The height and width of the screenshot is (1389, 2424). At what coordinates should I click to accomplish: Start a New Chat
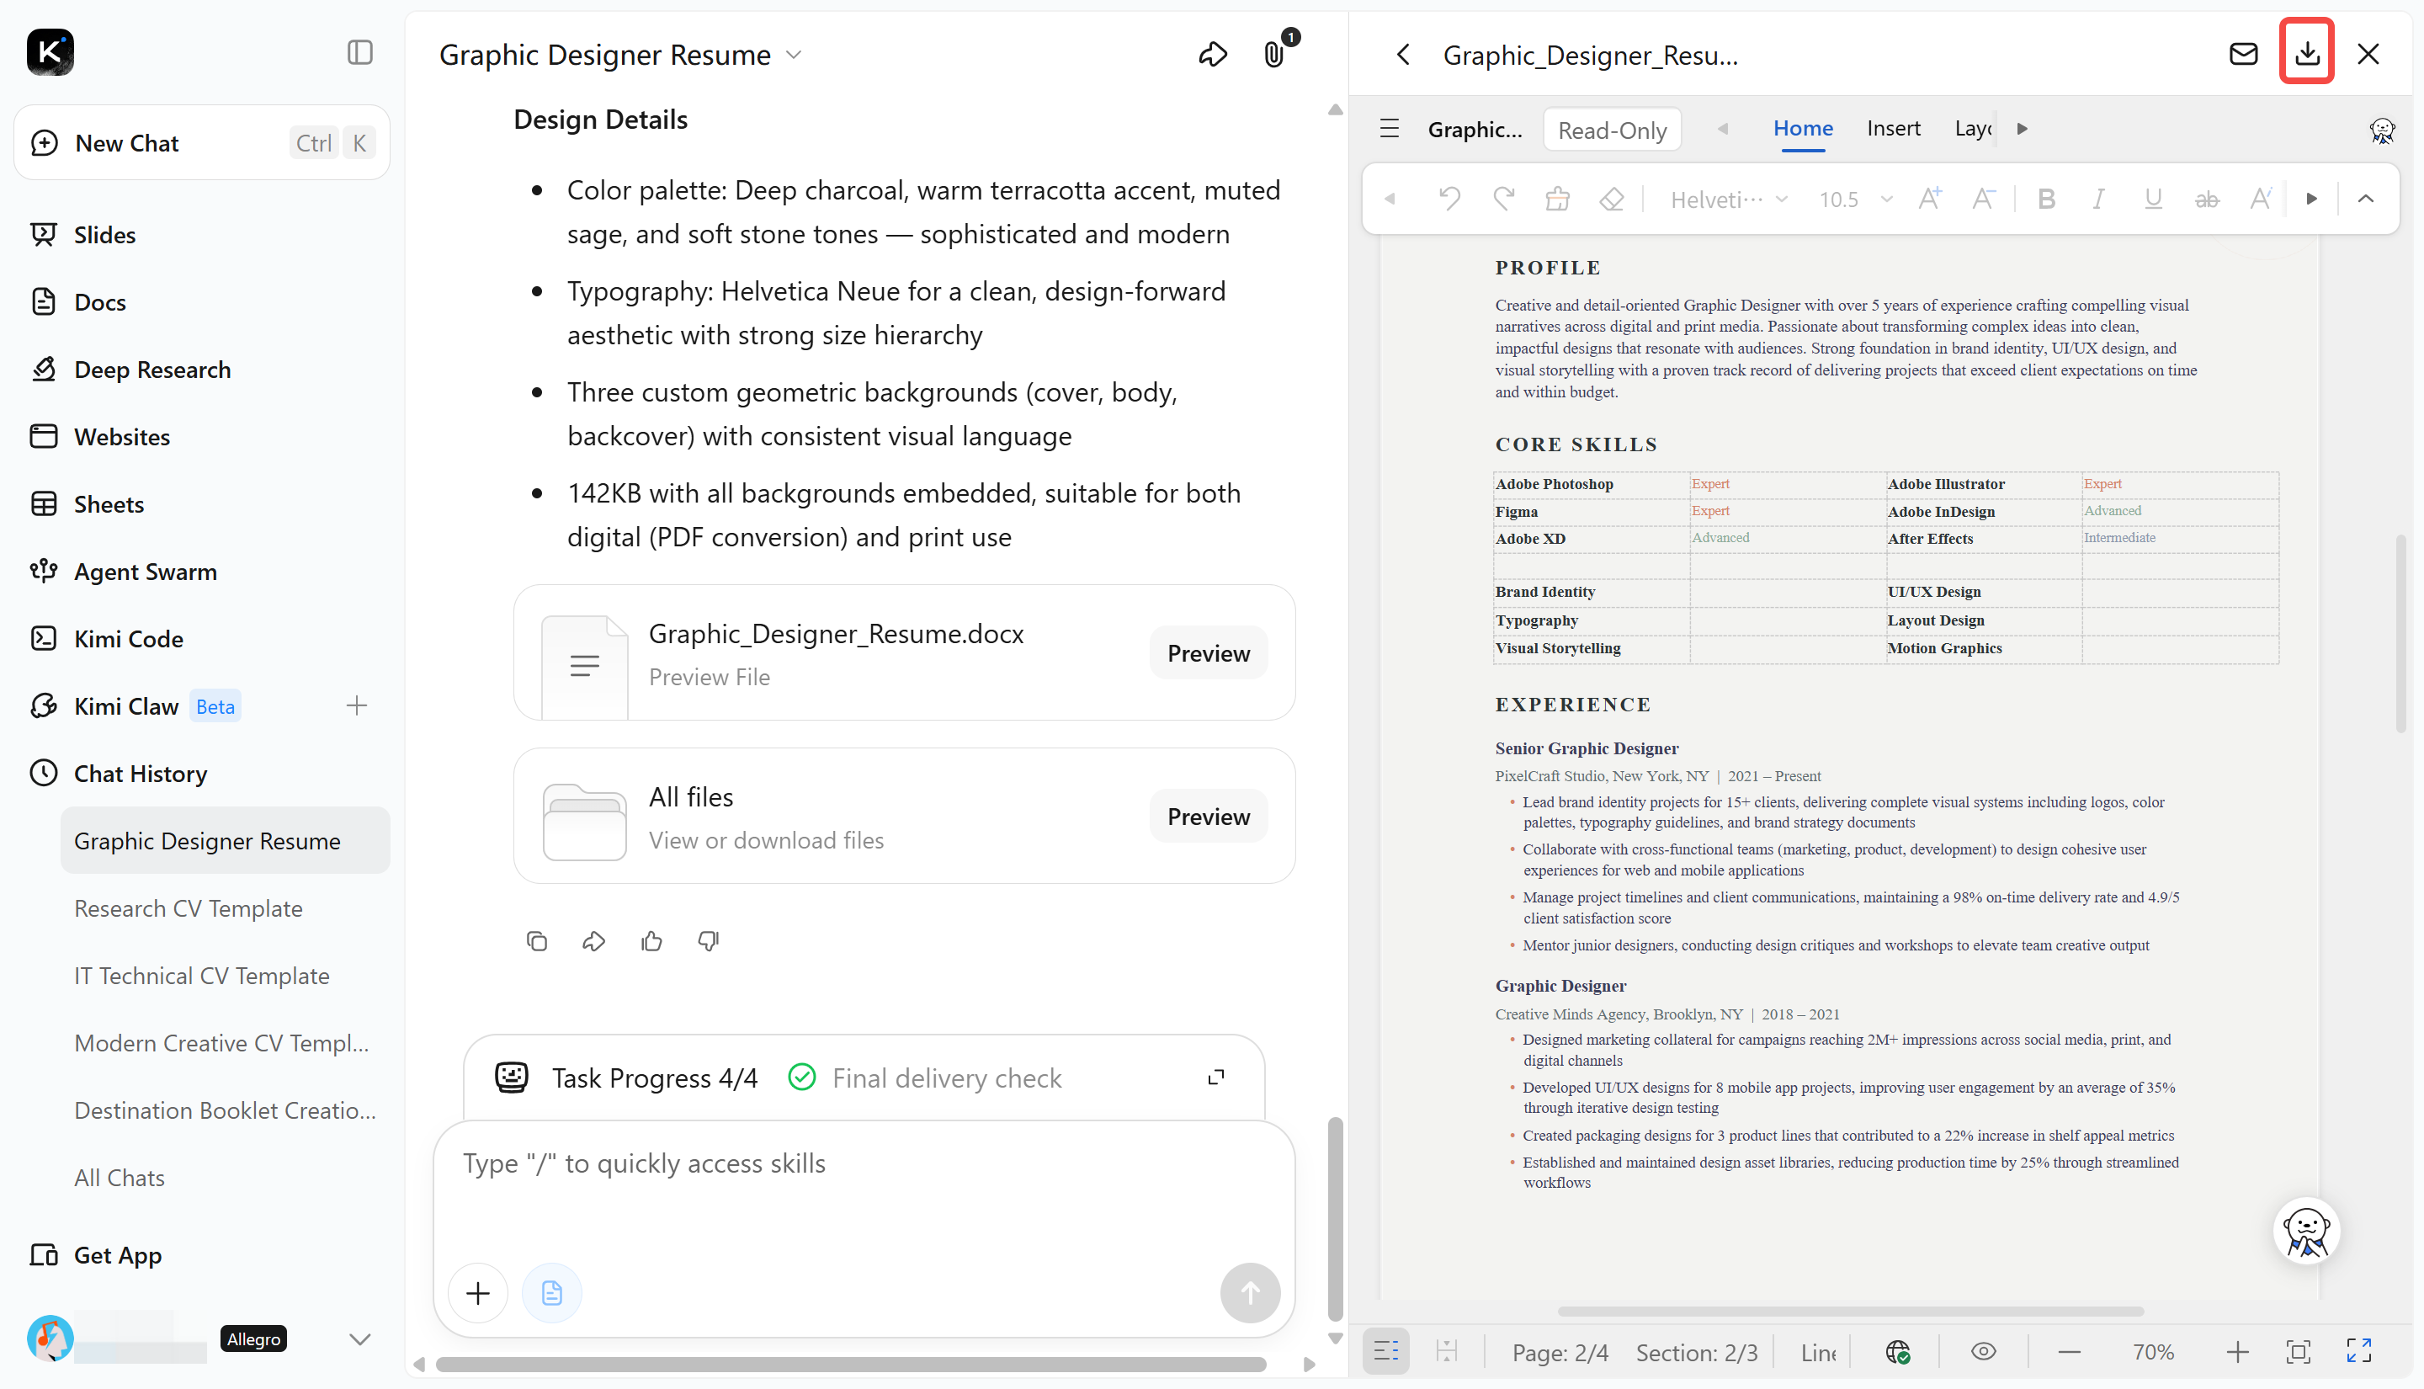coord(202,143)
